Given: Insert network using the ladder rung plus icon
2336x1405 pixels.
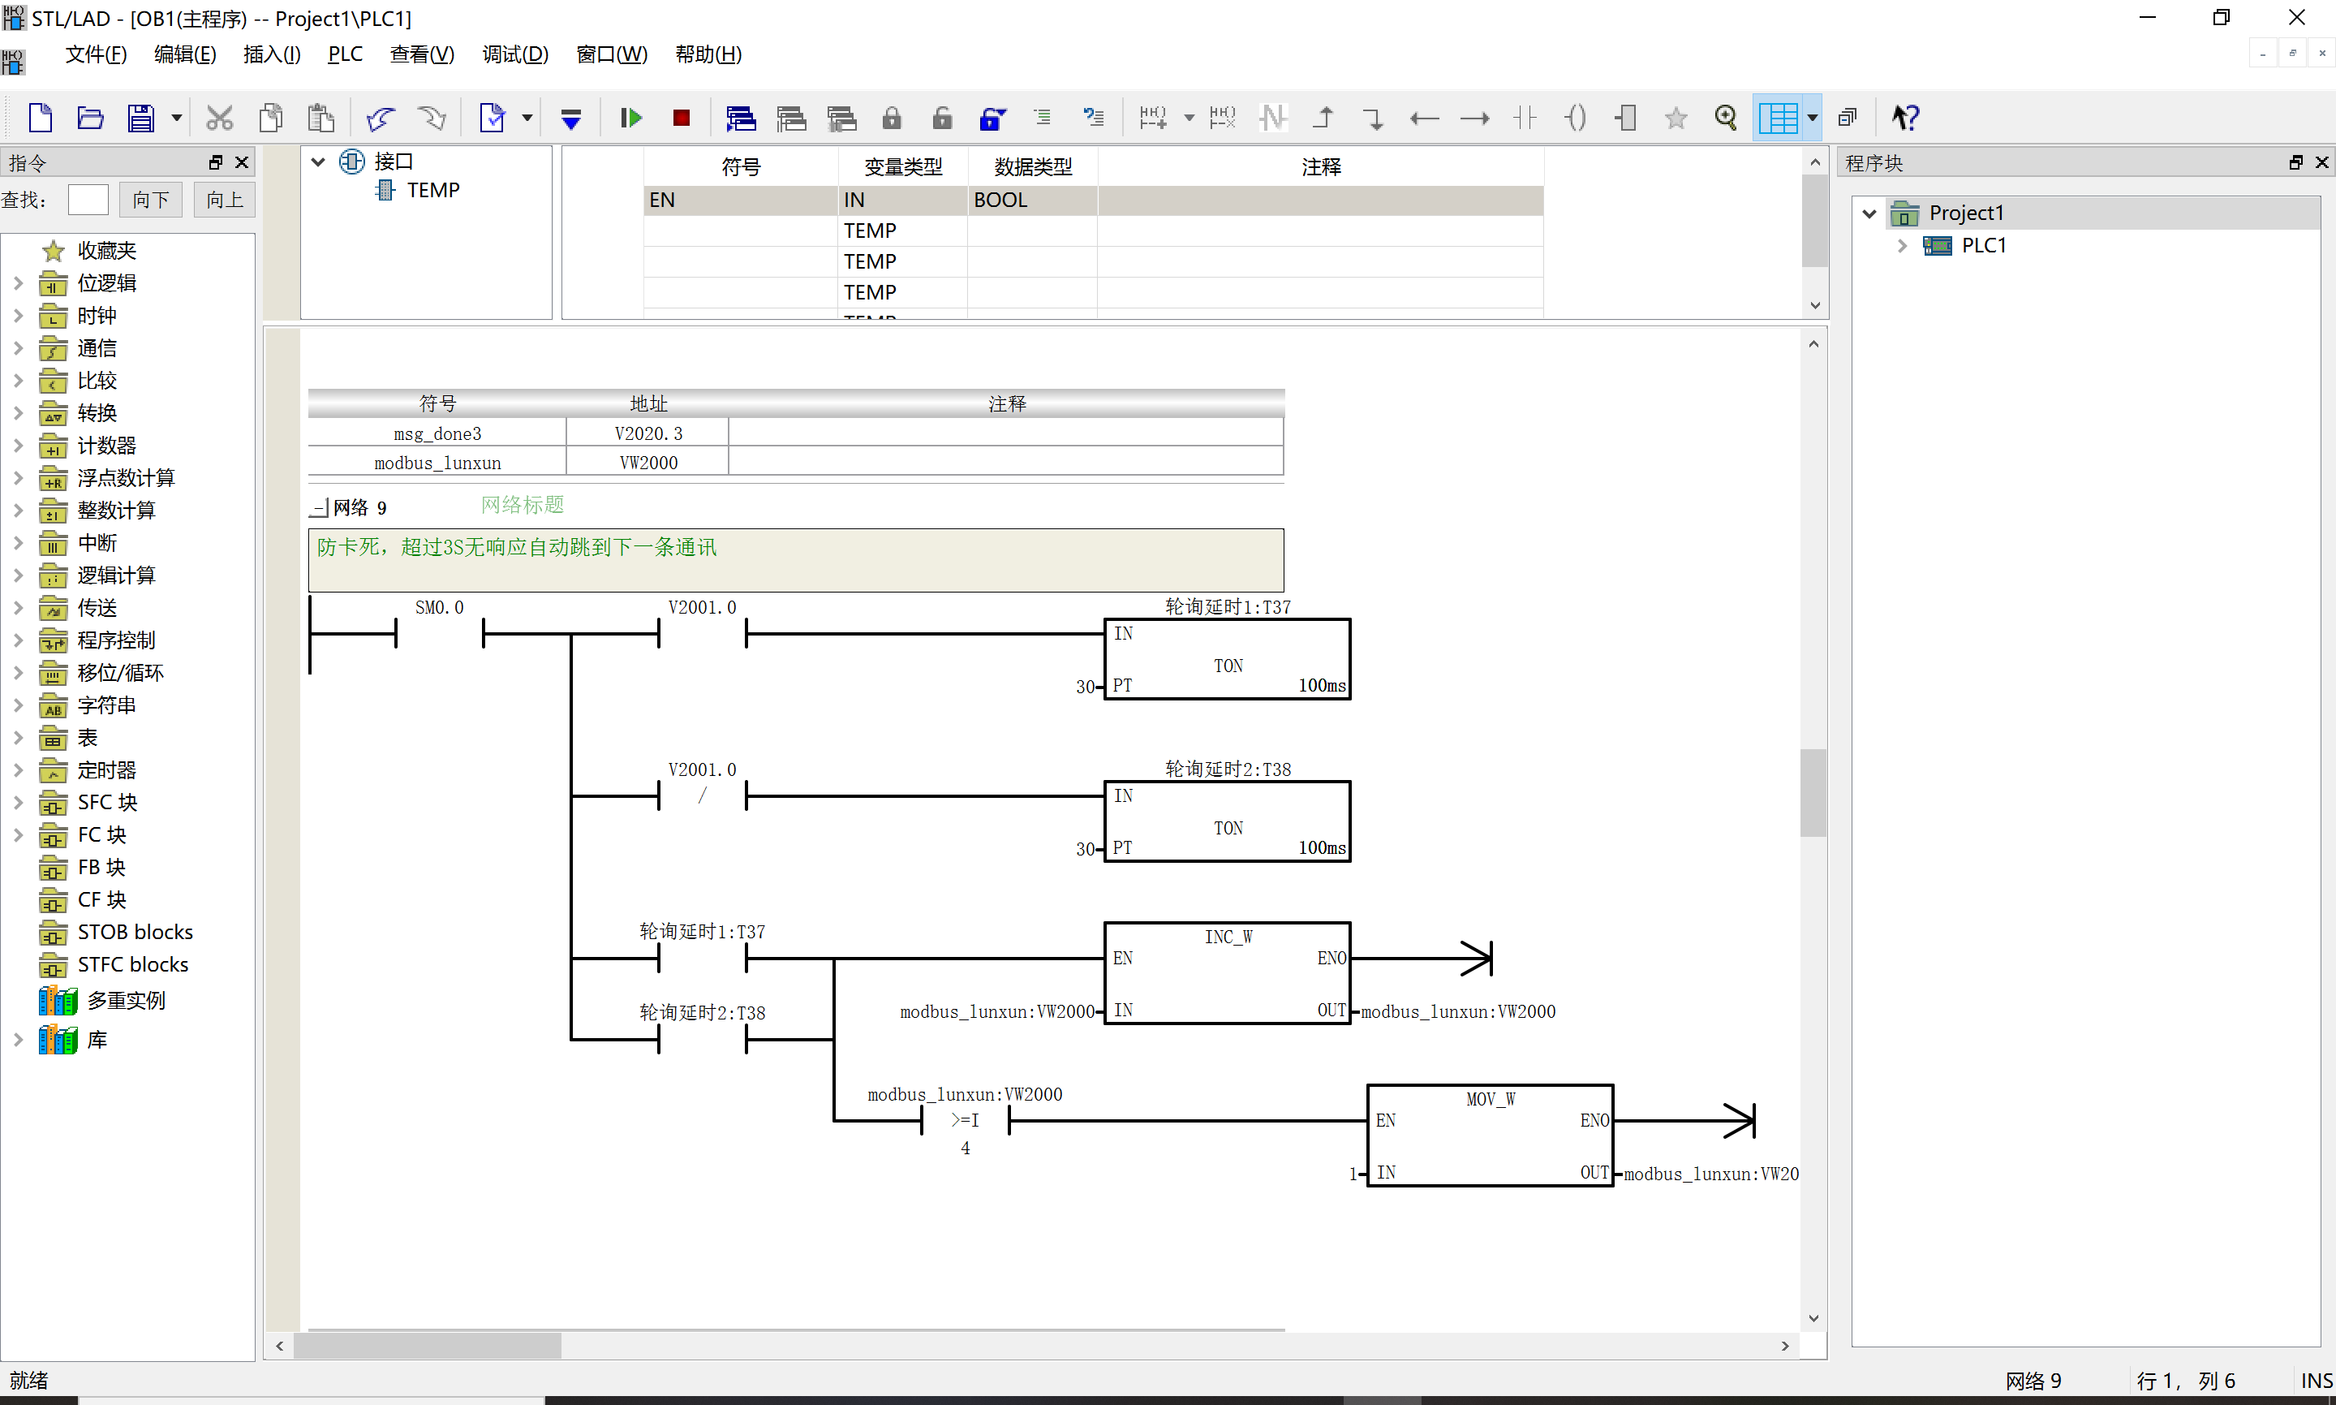Looking at the screenshot, I should click(x=1152, y=118).
